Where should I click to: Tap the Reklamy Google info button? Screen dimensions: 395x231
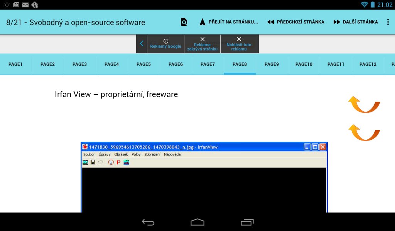tap(165, 44)
